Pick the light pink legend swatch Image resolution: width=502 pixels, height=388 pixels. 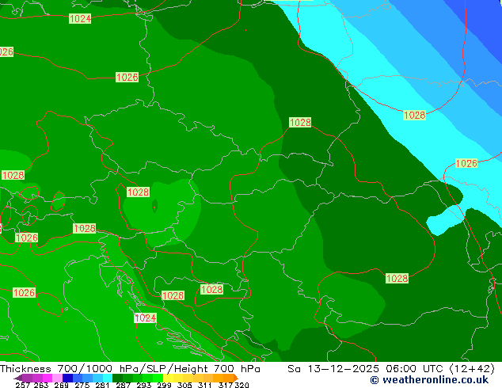point(57,378)
